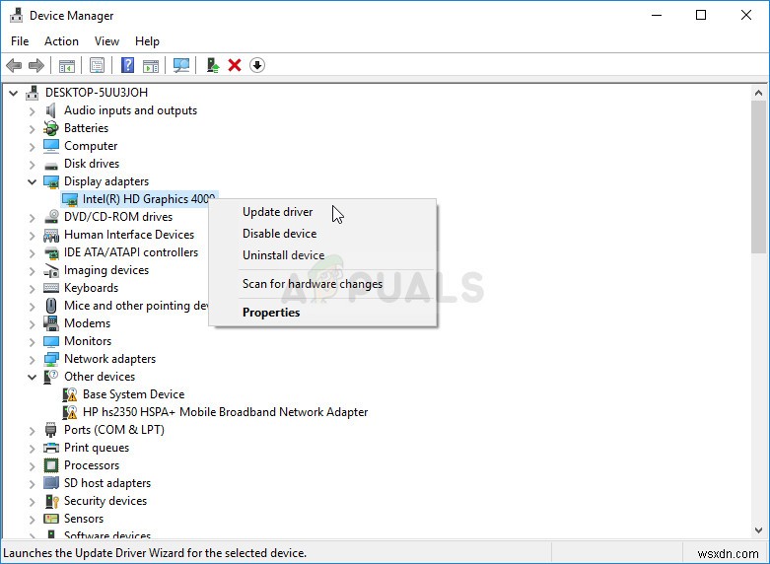Screen dimensions: 770x564
Task: Open the Action menu
Action: (61, 41)
